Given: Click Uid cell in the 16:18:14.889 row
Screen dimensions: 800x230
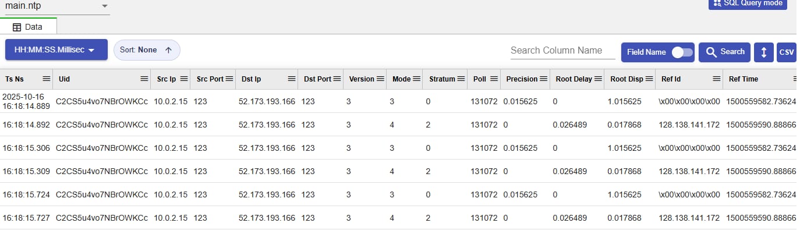Looking at the screenshot, I should (x=102, y=101).
